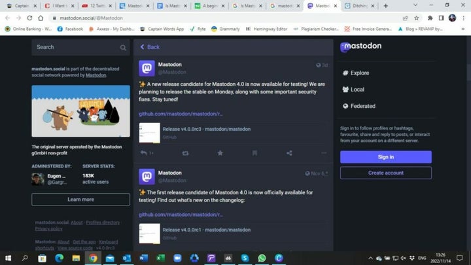This screenshot has width=471, height=265.
Task: Switch to the '12 Twitt' browser tab
Action: [x=94, y=5]
